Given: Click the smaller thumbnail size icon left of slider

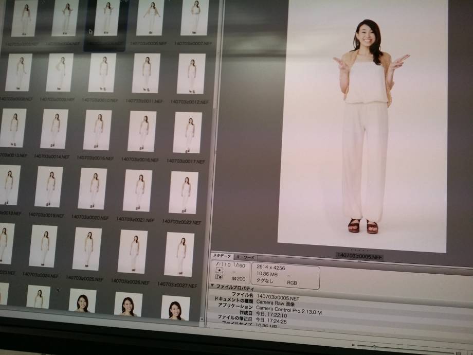Looking at the screenshot, I should pos(354,345).
